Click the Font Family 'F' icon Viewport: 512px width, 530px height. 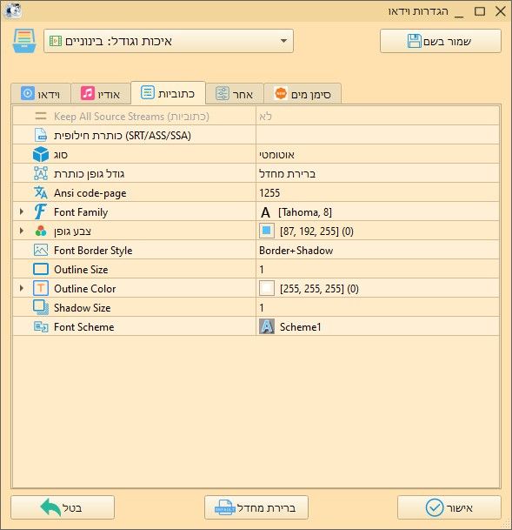point(41,212)
